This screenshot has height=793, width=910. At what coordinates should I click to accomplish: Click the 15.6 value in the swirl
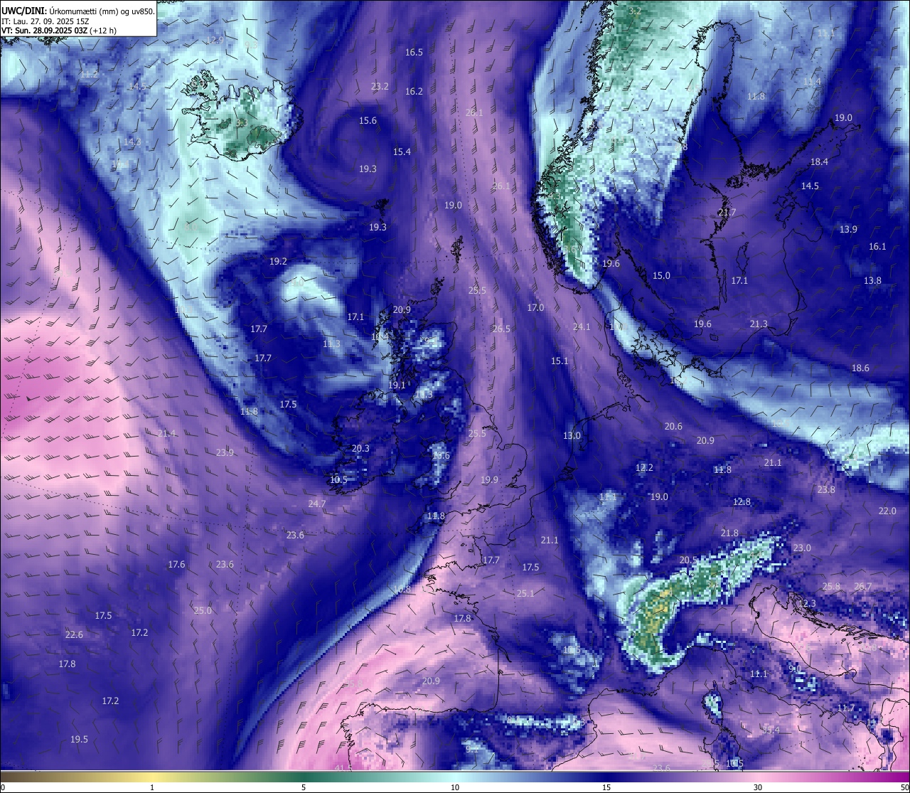tap(368, 121)
